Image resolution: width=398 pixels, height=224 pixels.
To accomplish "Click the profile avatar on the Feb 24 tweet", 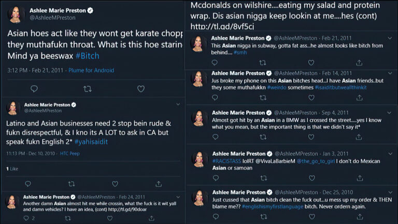I will point(12,201).
